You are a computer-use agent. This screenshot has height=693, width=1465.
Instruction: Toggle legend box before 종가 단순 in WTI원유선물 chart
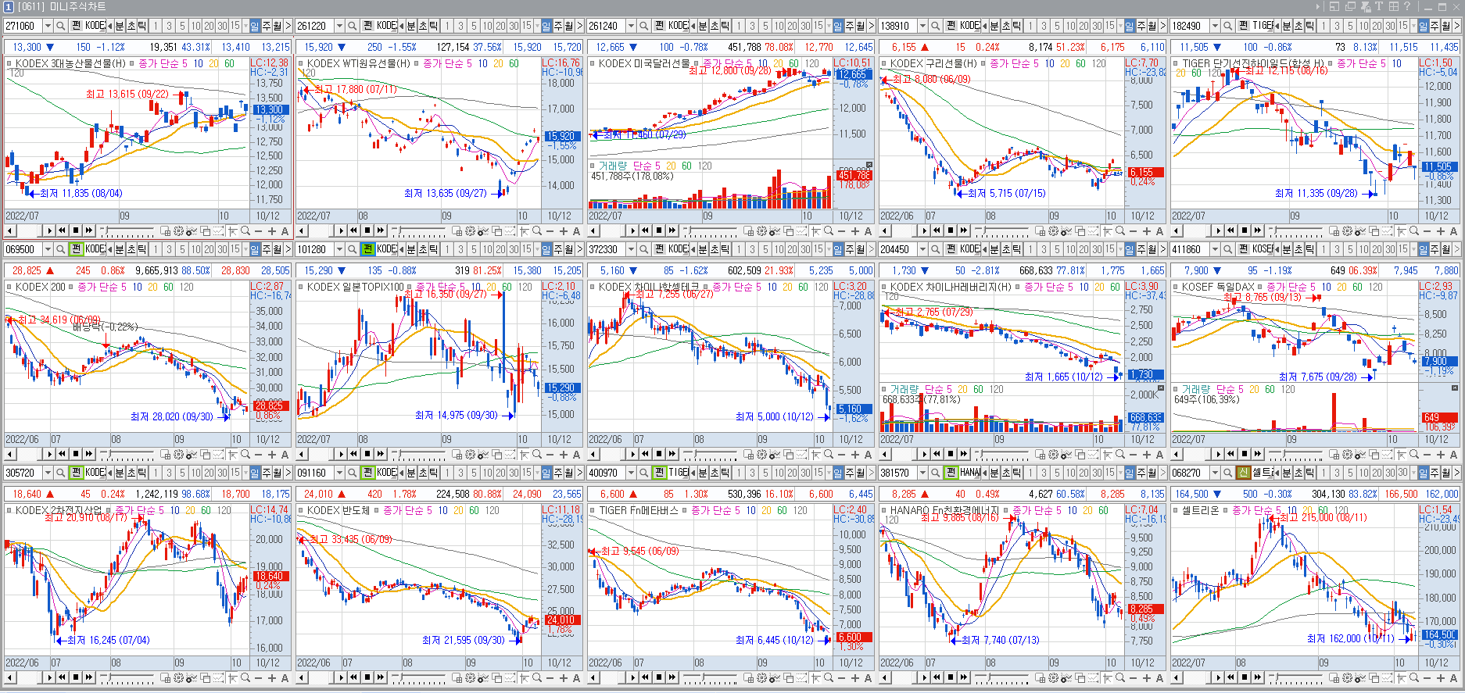(417, 63)
